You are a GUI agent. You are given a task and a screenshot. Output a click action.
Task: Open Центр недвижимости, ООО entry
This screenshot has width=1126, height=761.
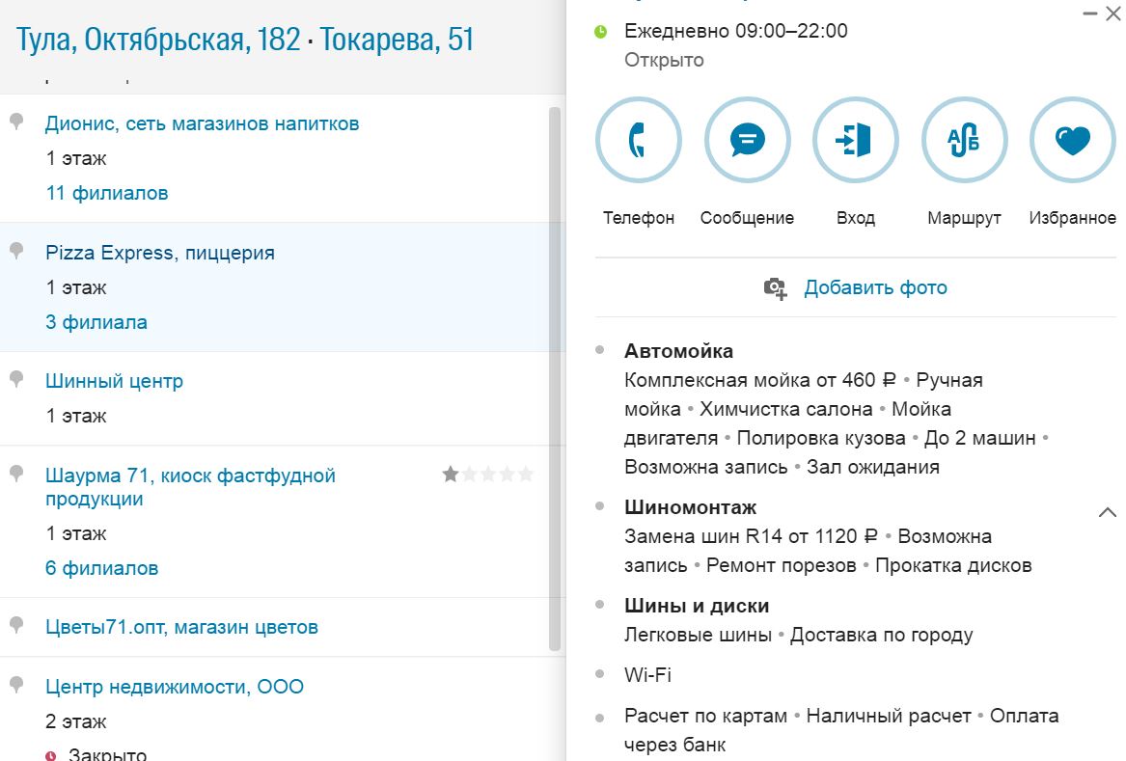pyautogui.click(x=175, y=687)
